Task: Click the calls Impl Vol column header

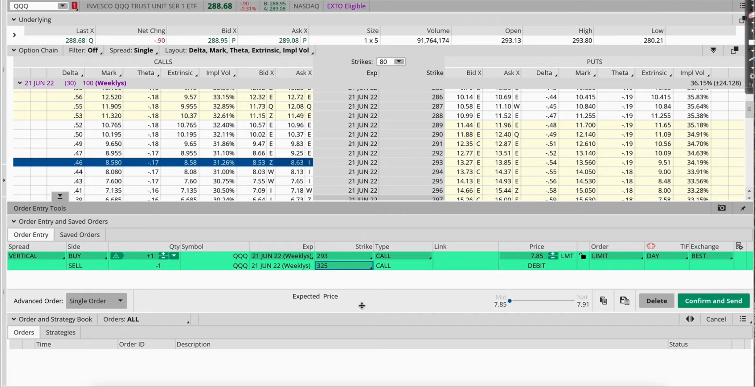Action: (x=218, y=73)
